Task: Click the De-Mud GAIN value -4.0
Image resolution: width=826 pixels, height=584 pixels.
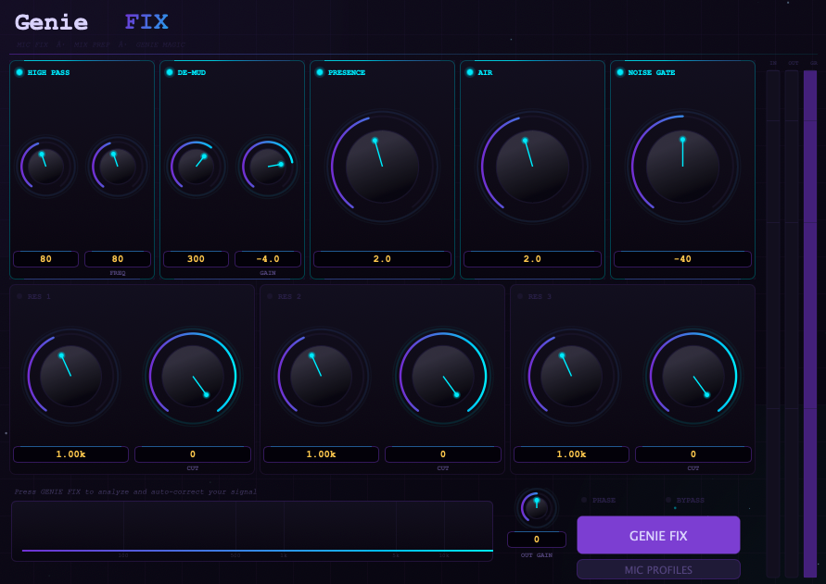Action: 268,259
